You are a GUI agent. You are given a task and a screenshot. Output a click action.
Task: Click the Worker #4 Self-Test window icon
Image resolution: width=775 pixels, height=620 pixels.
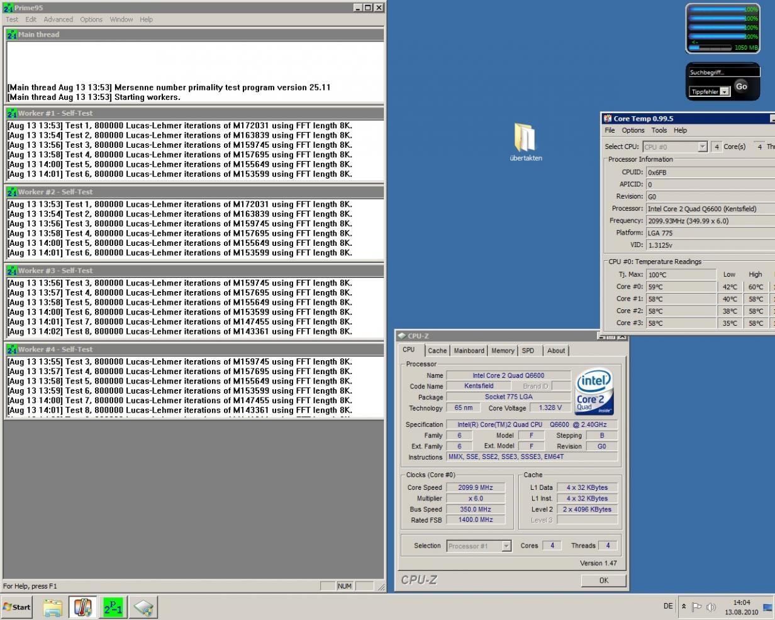[x=12, y=349]
